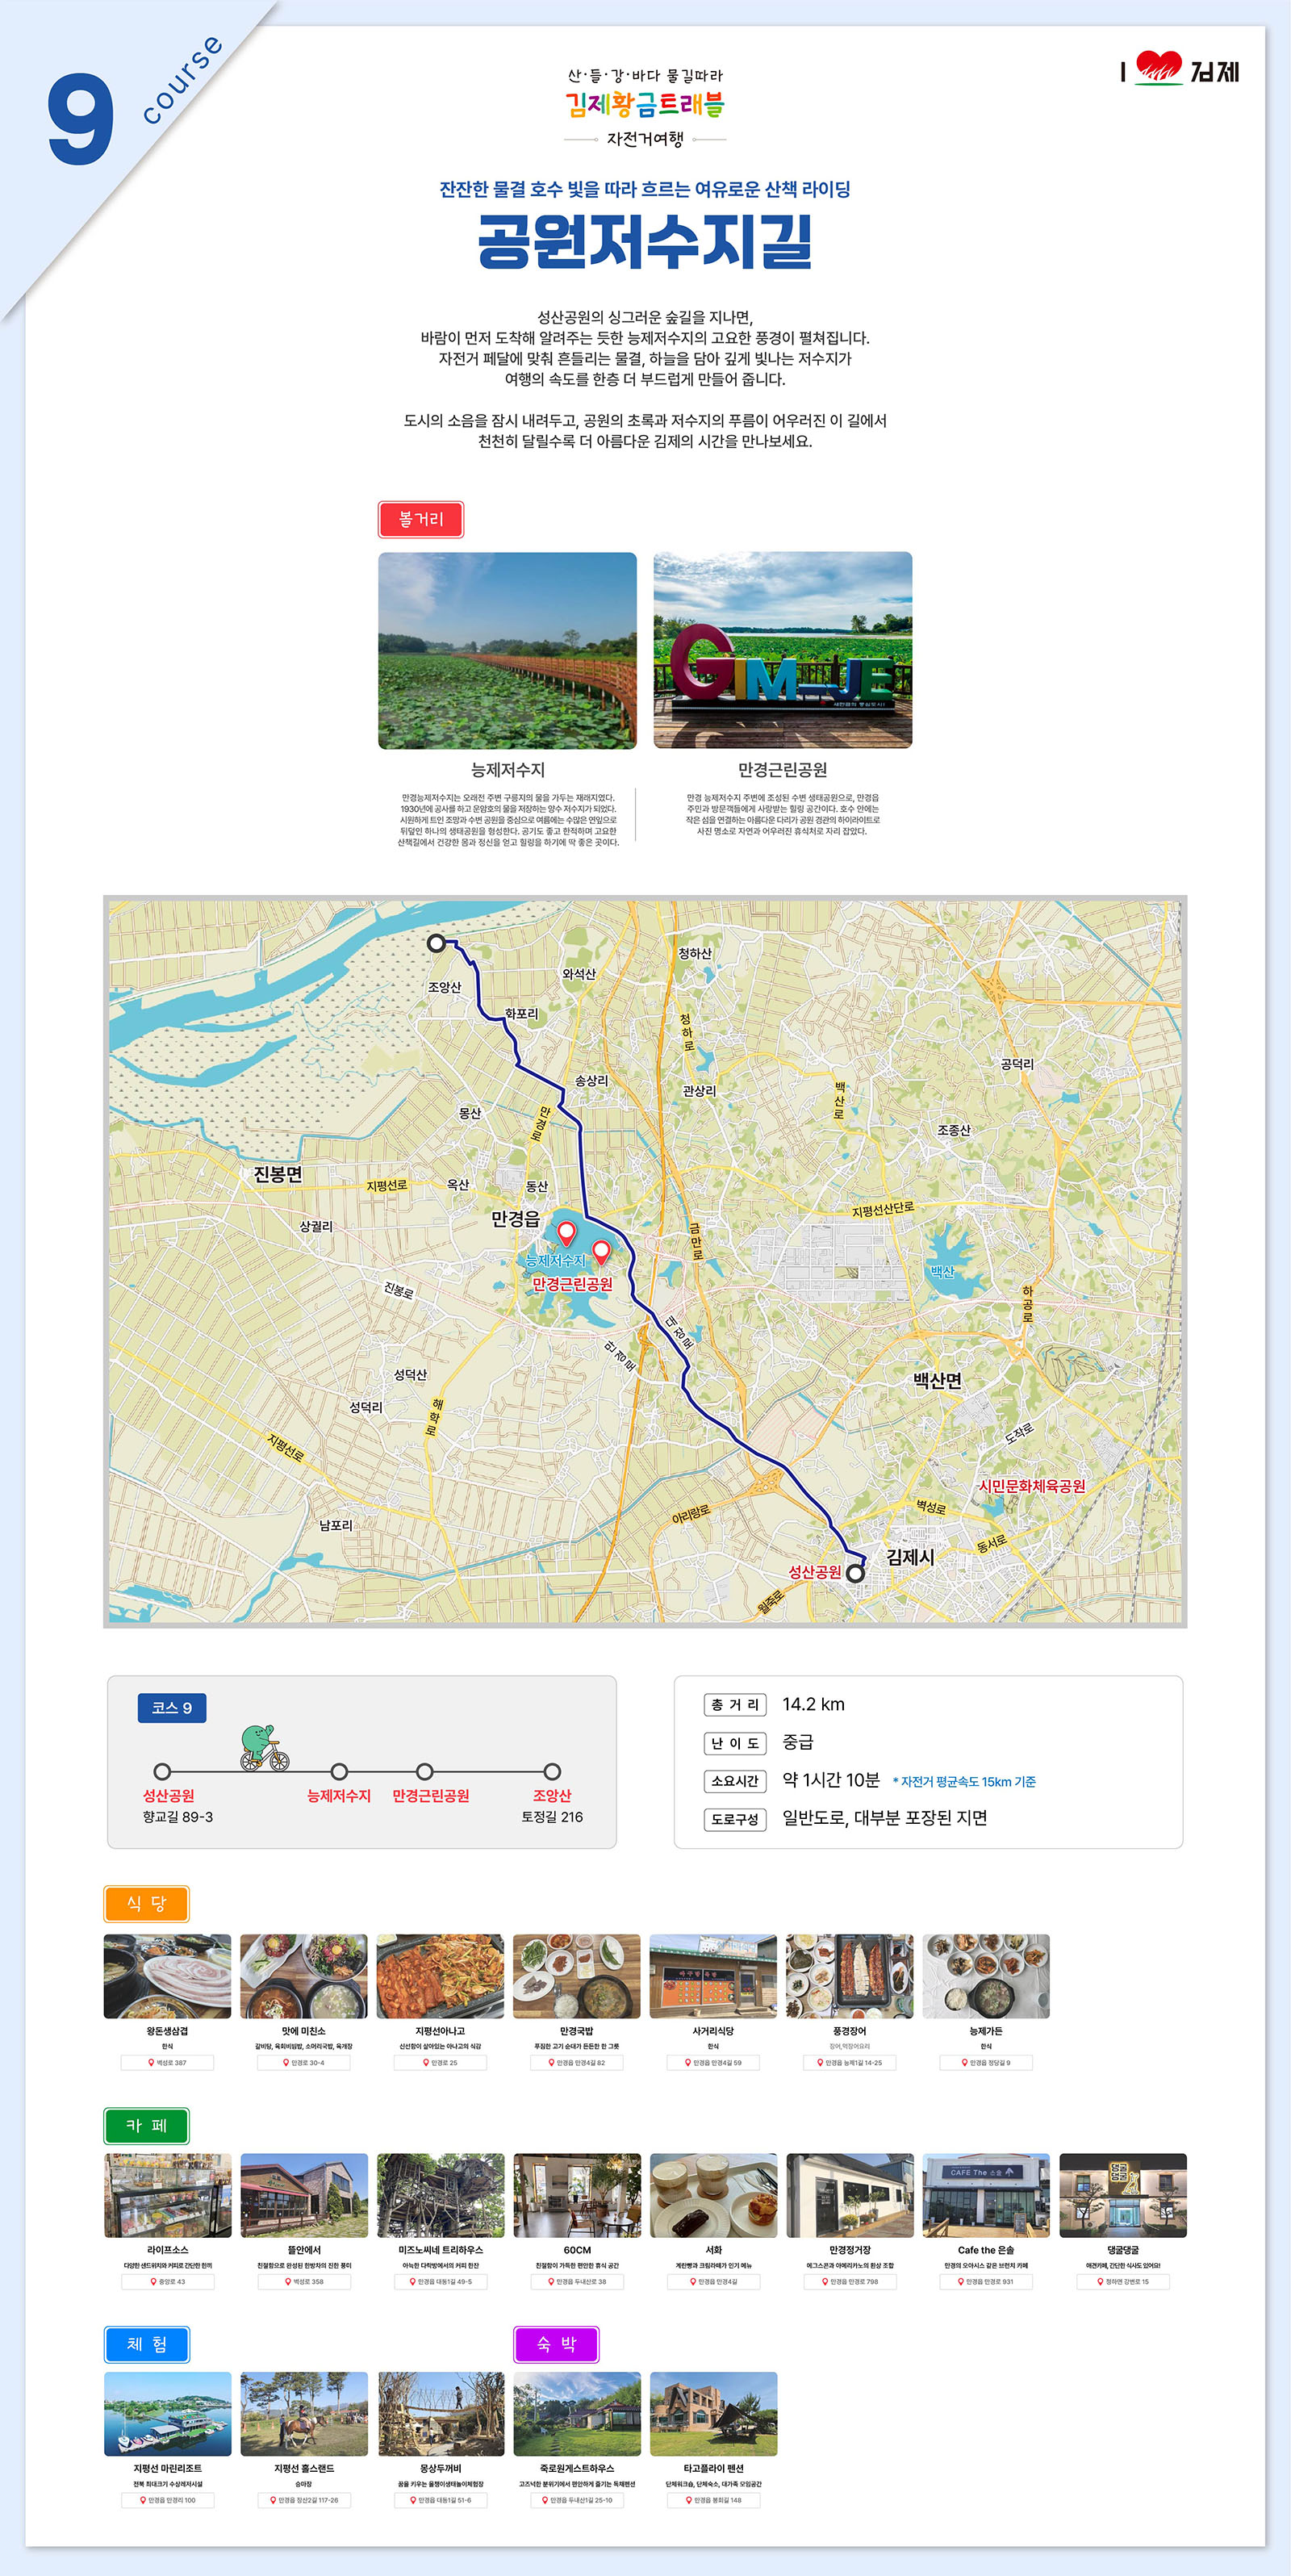The image size is (1291, 2576).
Task: Open the 만경근린공원 GIMJE sign photo
Action: [782, 650]
